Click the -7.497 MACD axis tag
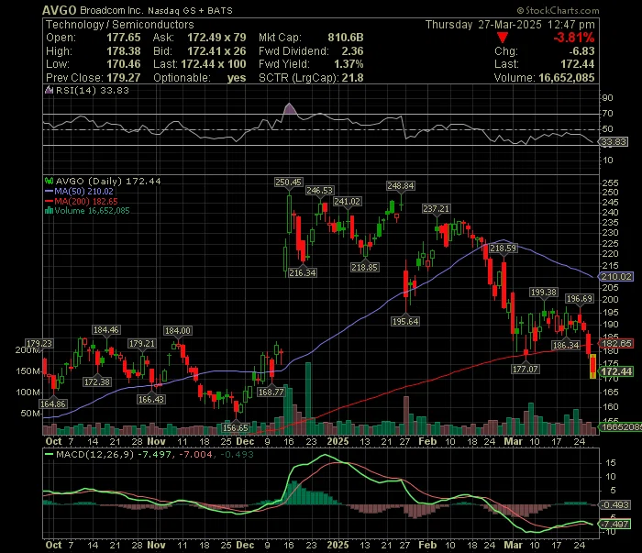The image size is (642, 553). [614, 525]
